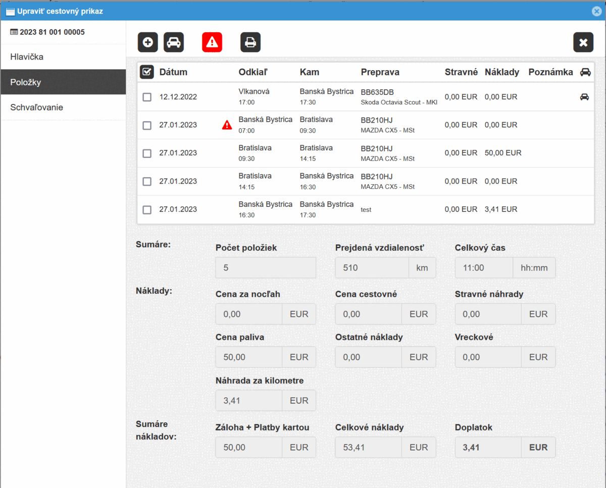This screenshot has height=488, width=606.
Task: Click the print icon in the toolbar
Action: [x=250, y=42]
